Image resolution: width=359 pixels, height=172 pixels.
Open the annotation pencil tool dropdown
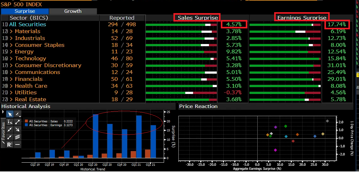point(17,114)
